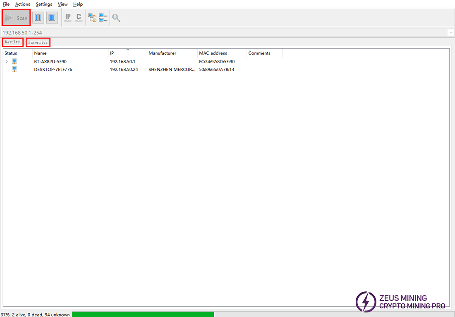This screenshot has height=317, width=455.
Task: Open the Settings menu
Action: point(44,4)
